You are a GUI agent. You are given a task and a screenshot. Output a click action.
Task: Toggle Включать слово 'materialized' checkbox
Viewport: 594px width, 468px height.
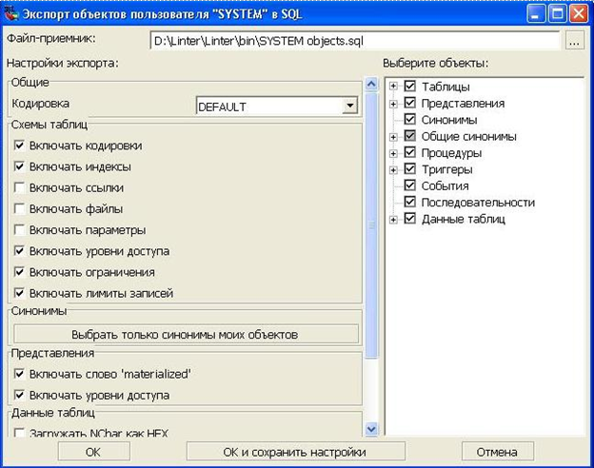pyautogui.click(x=19, y=374)
